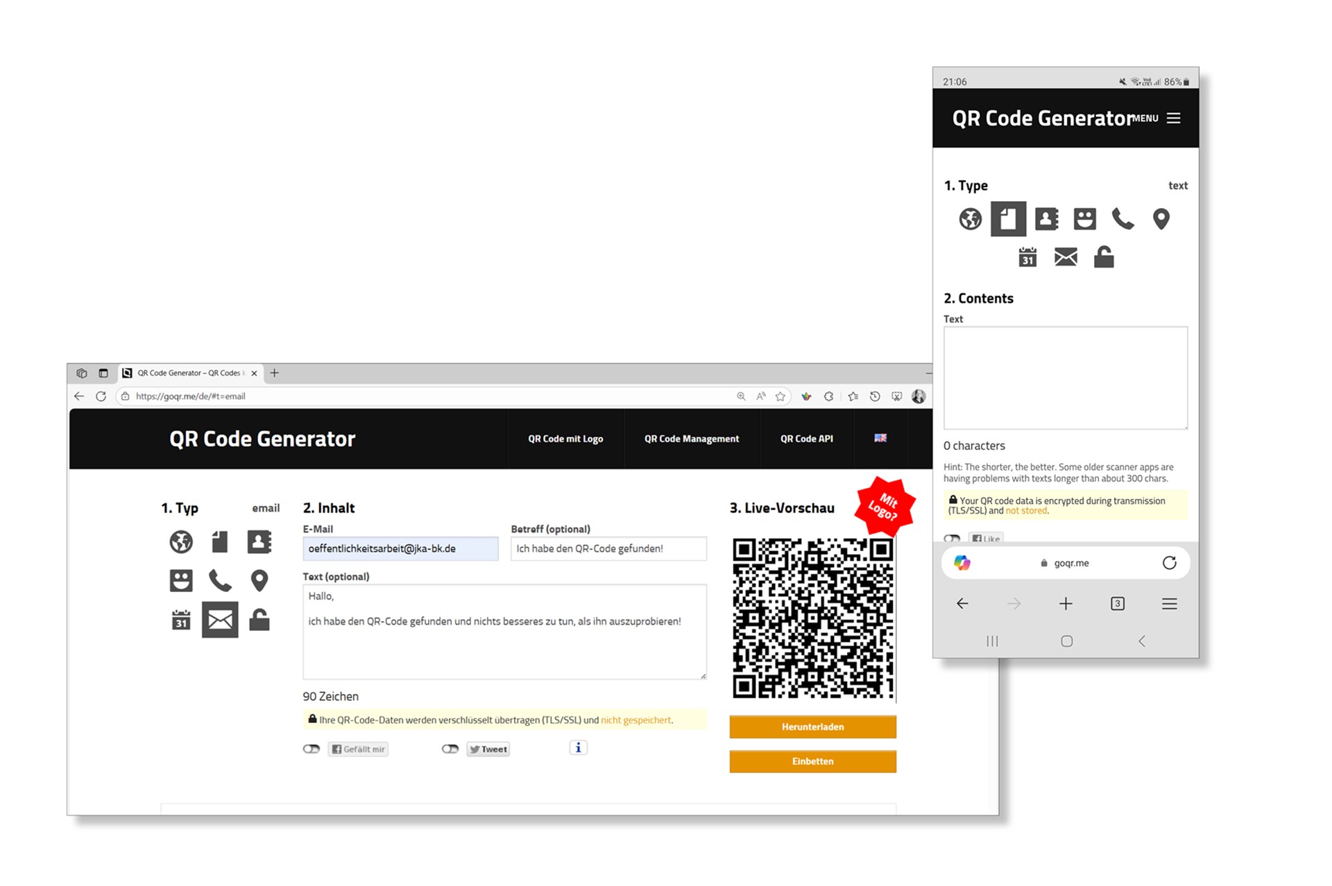Open 'QR Code mit Logo' navigation item

coord(565,439)
